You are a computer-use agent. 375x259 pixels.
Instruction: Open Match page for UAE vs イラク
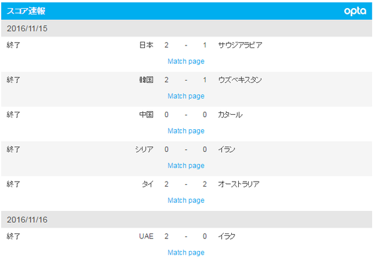click(x=186, y=253)
